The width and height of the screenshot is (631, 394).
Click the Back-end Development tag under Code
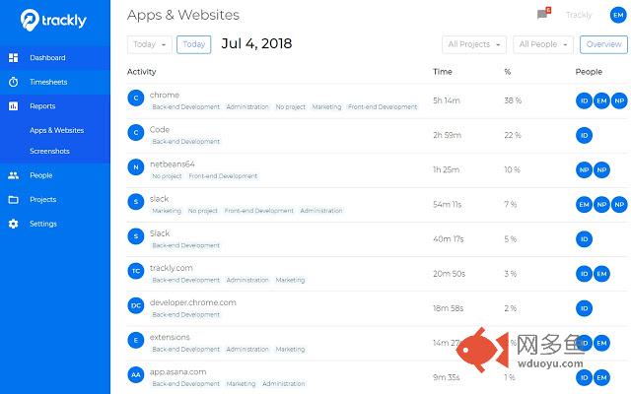pos(186,142)
